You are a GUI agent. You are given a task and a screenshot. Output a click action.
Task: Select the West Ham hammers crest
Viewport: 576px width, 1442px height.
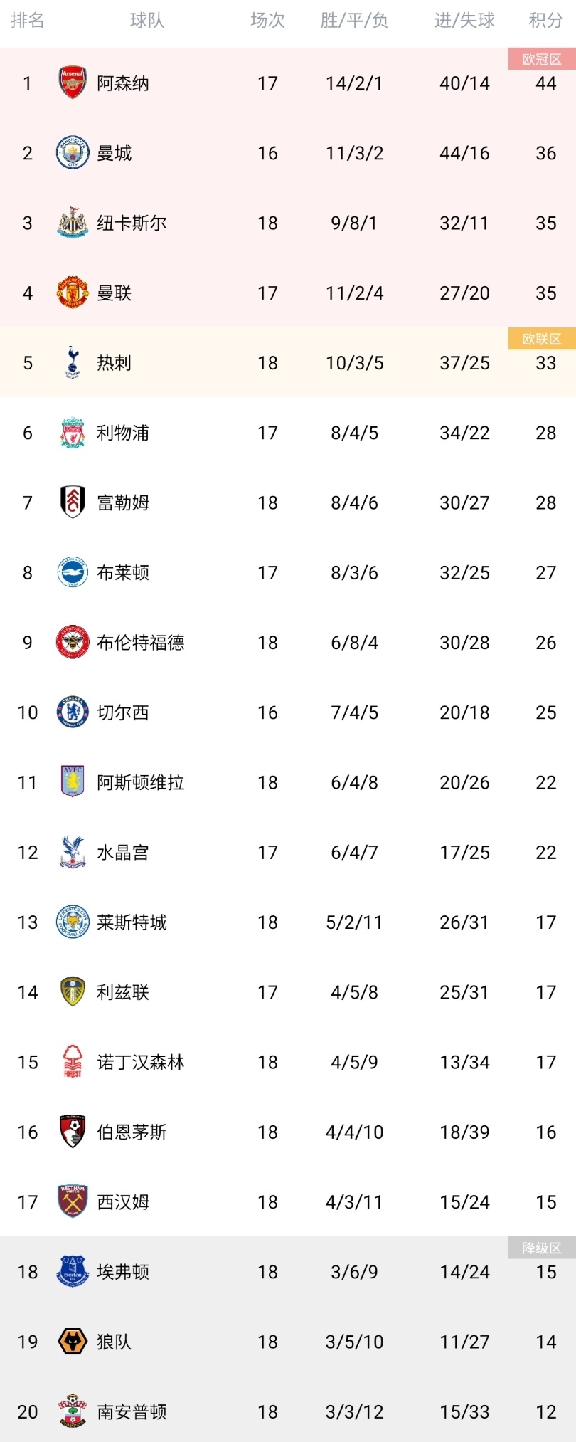tap(73, 1202)
